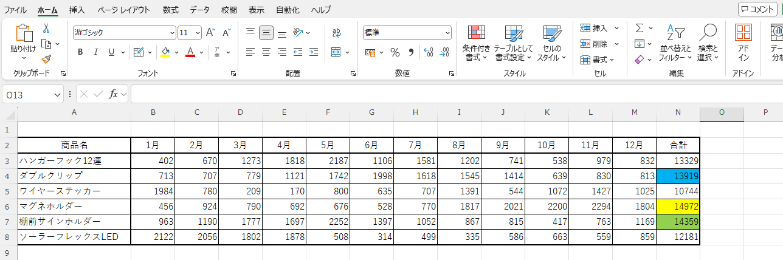This screenshot has width=783, height=260.
Task: Open the font size 11 dropdown
Action: pyautogui.click(x=198, y=33)
